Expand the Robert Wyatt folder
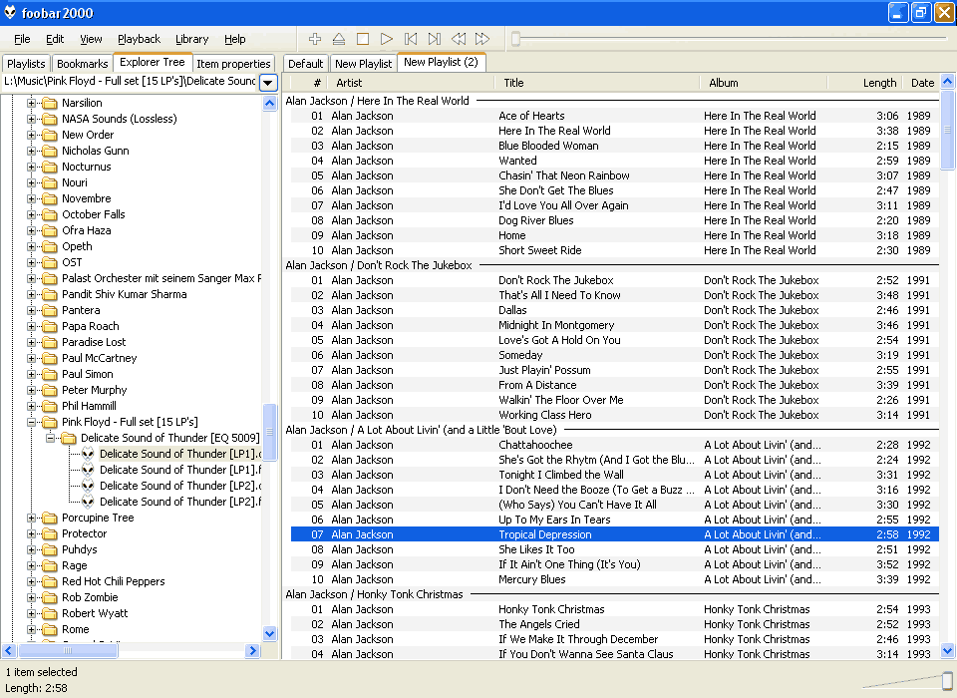 pos(31,613)
